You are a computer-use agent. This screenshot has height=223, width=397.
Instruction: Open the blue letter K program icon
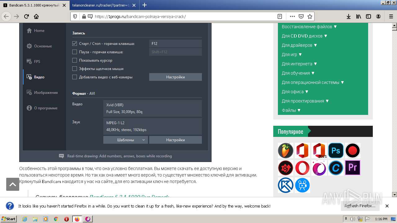(x=286, y=185)
